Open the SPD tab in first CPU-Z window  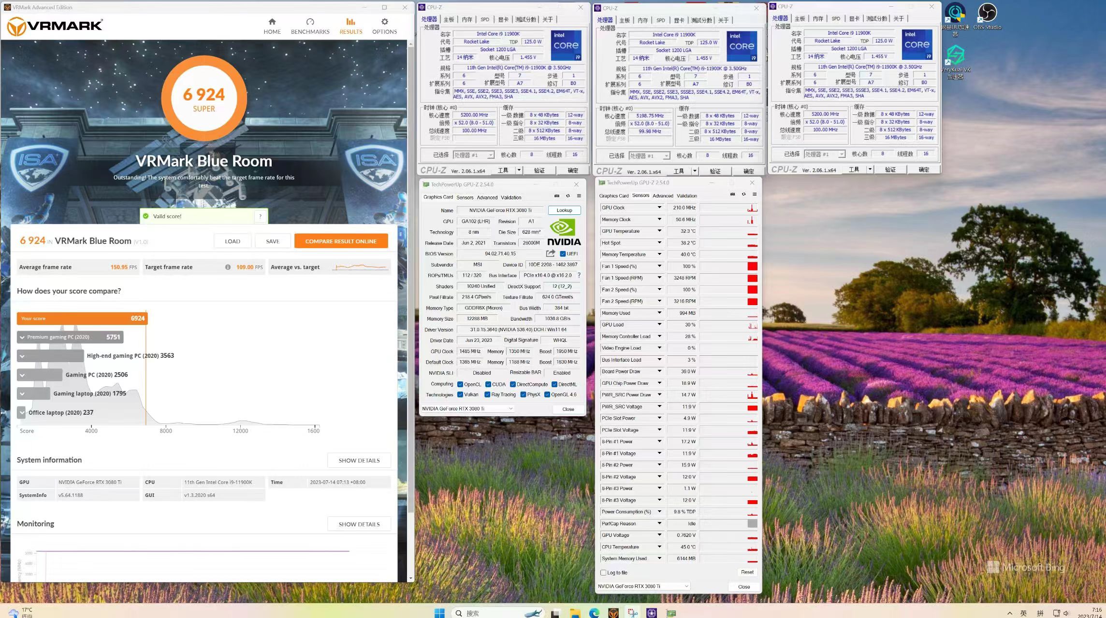click(485, 19)
